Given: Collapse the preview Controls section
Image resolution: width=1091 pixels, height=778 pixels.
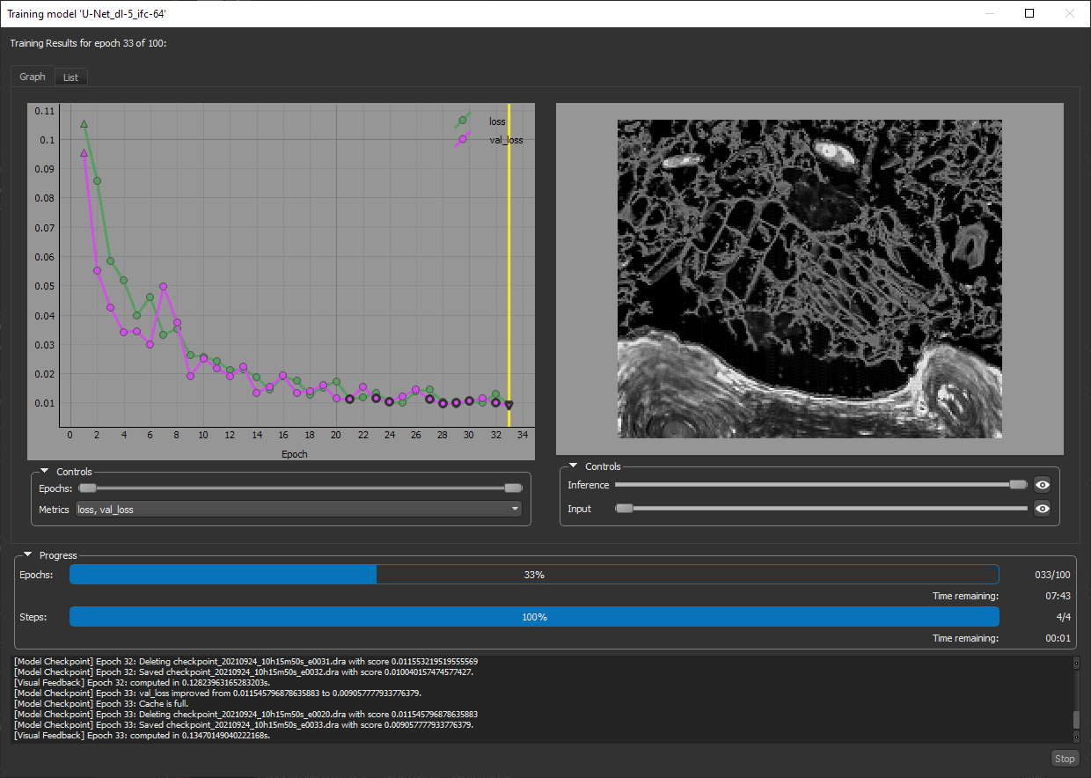Looking at the screenshot, I should (574, 466).
